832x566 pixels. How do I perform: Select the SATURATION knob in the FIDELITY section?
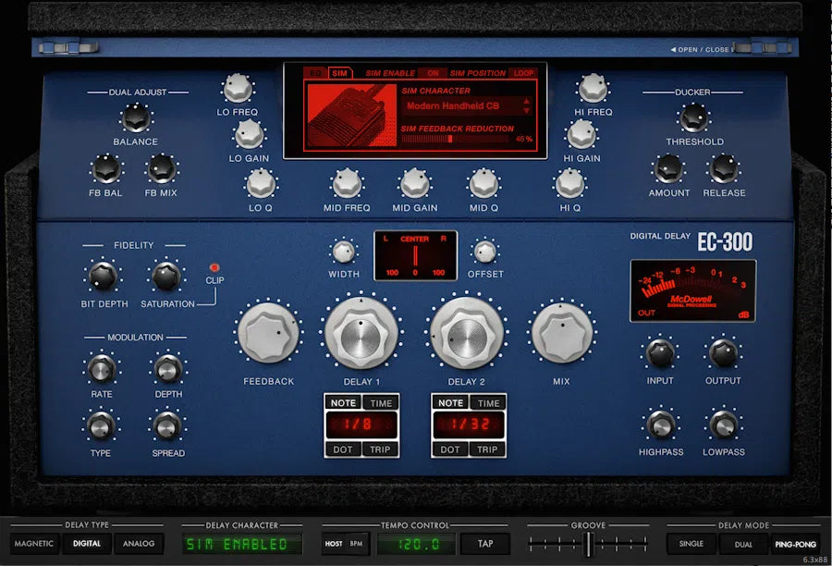tap(166, 277)
